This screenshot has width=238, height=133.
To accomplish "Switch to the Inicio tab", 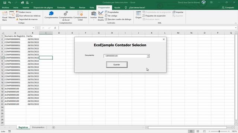I will pos(16,7).
